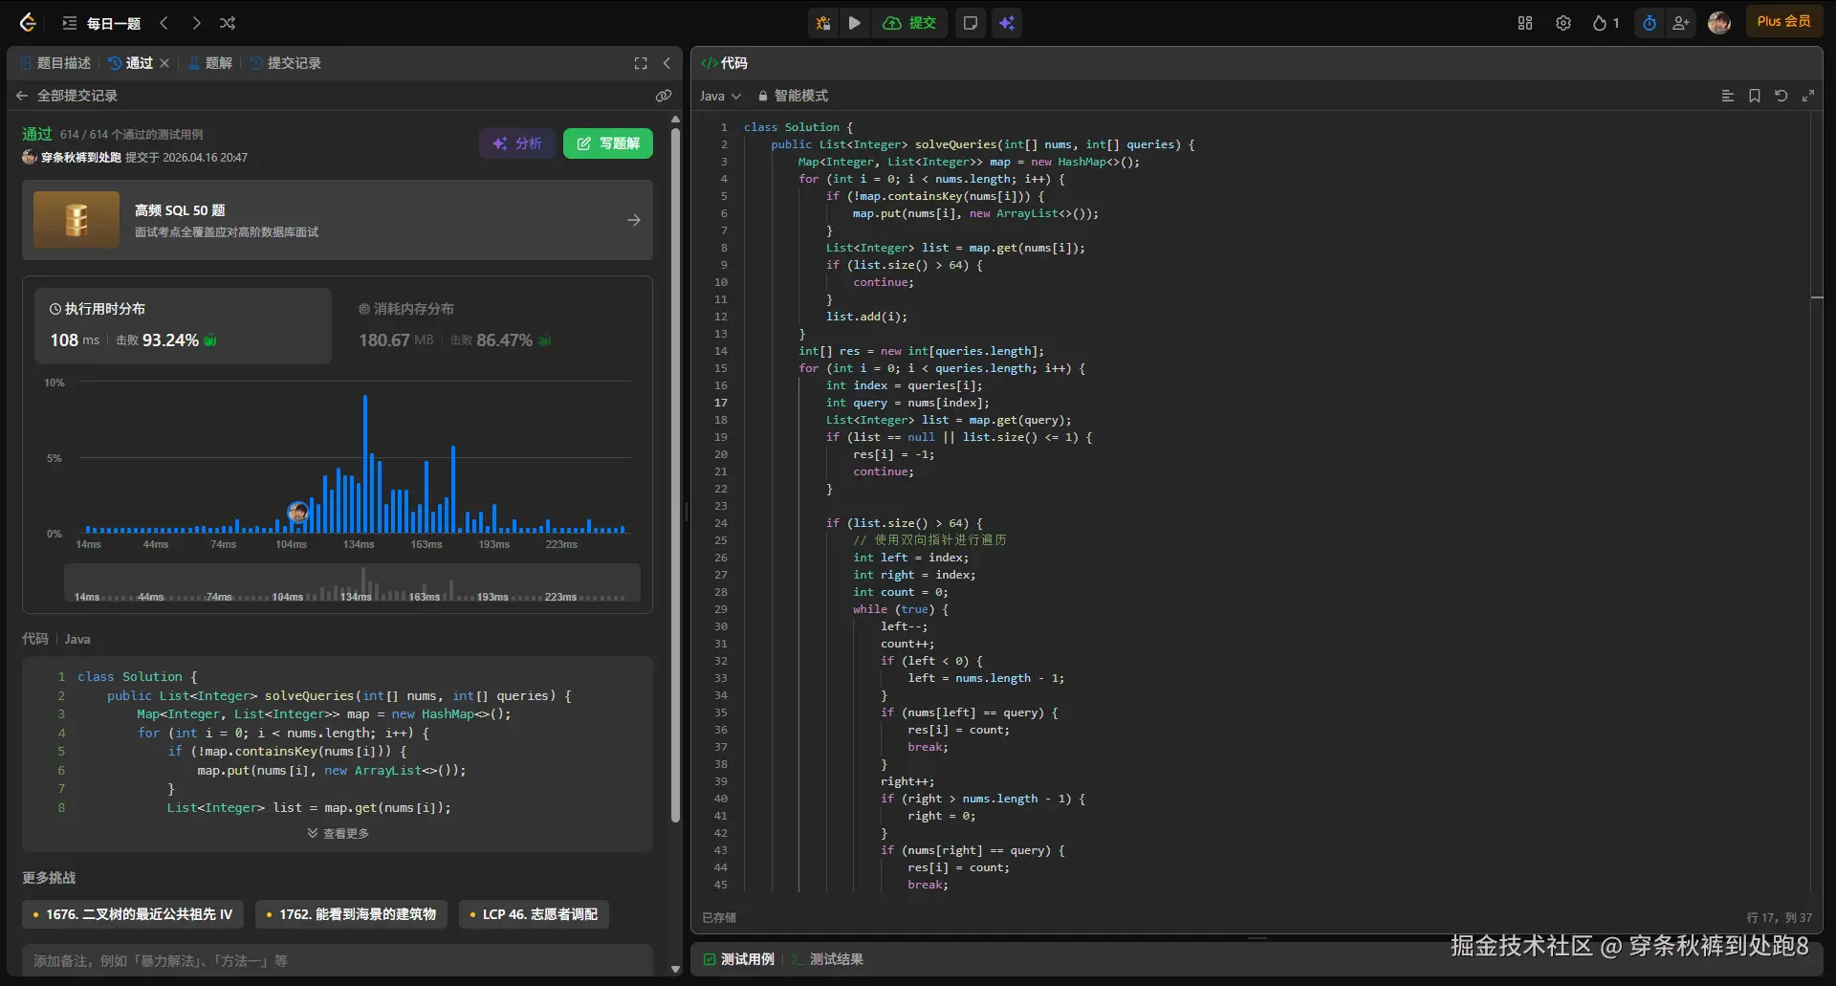This screenshot has height=986, width=1836.
Task: Click the run code play icon
Action: [x=855, y=23]
